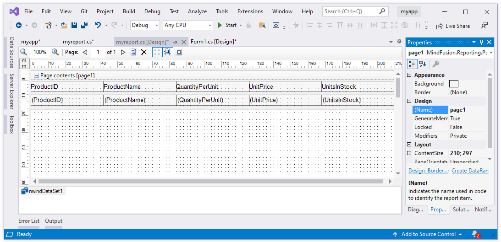This screenshot has height=242, width=501.
Task: Click the zoom out magnifier icon
Action: [x=23, y=52]
